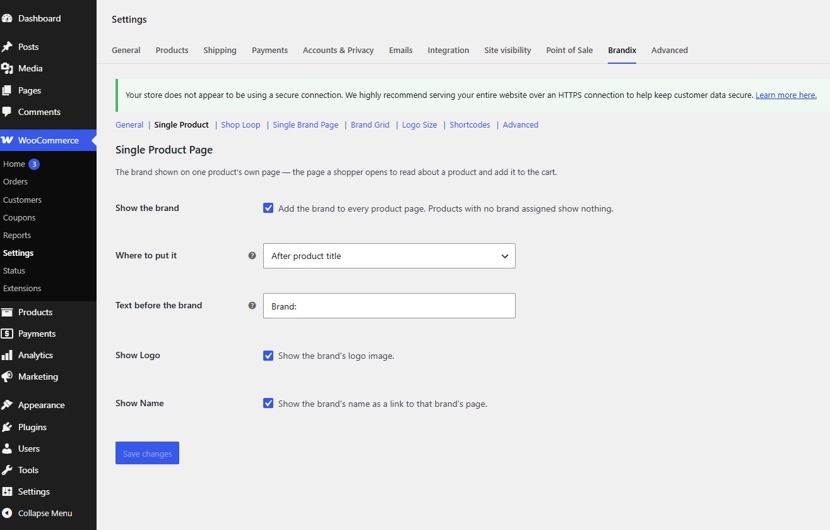Click the Dashboard gauge icon

pyautogui.click(x=7, y=18)
